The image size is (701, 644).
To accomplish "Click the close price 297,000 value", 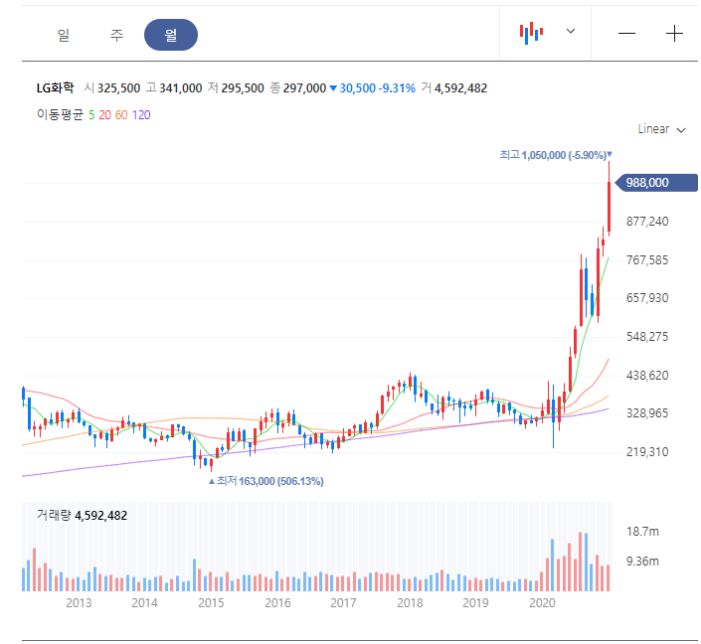I will tap(304, 88).
